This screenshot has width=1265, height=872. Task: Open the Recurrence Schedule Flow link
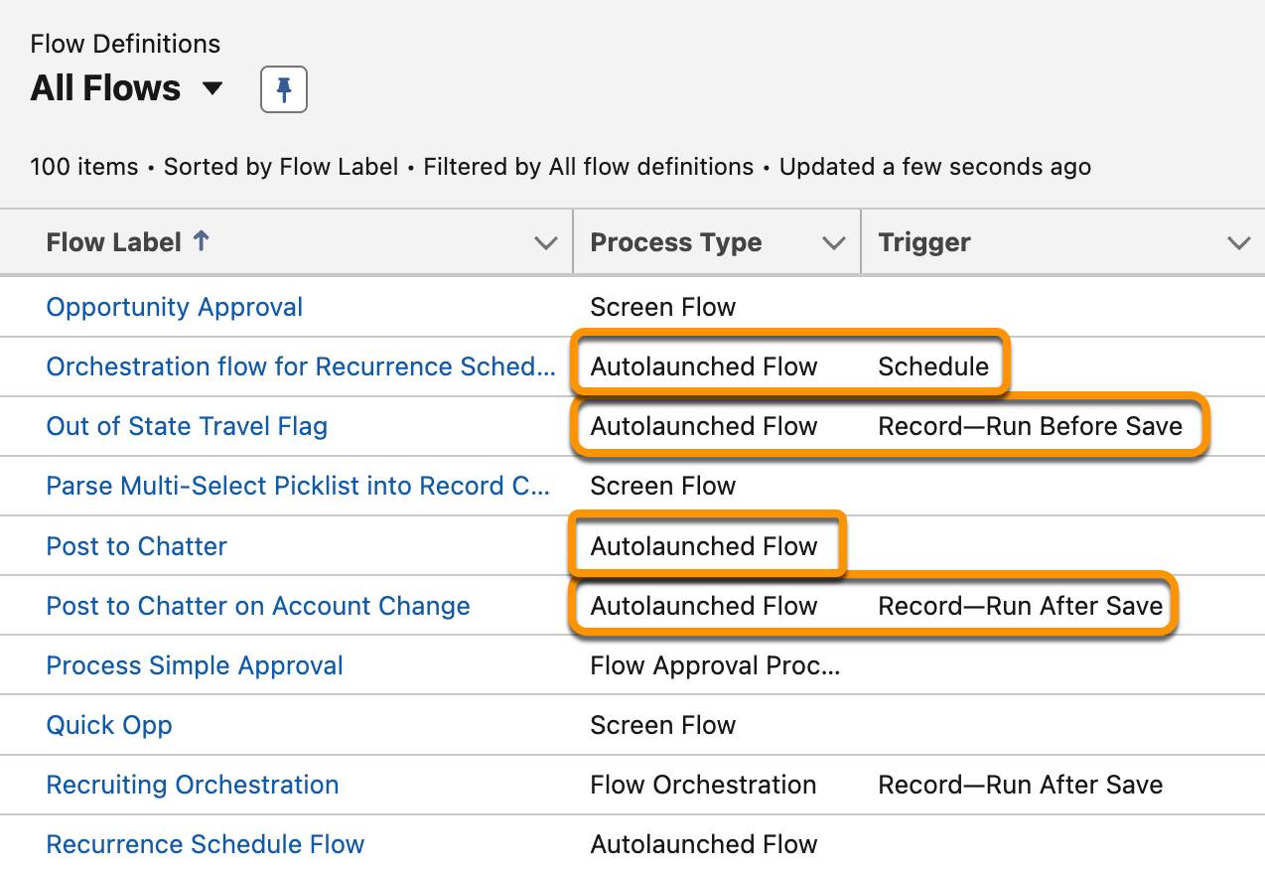click(206, 844)
